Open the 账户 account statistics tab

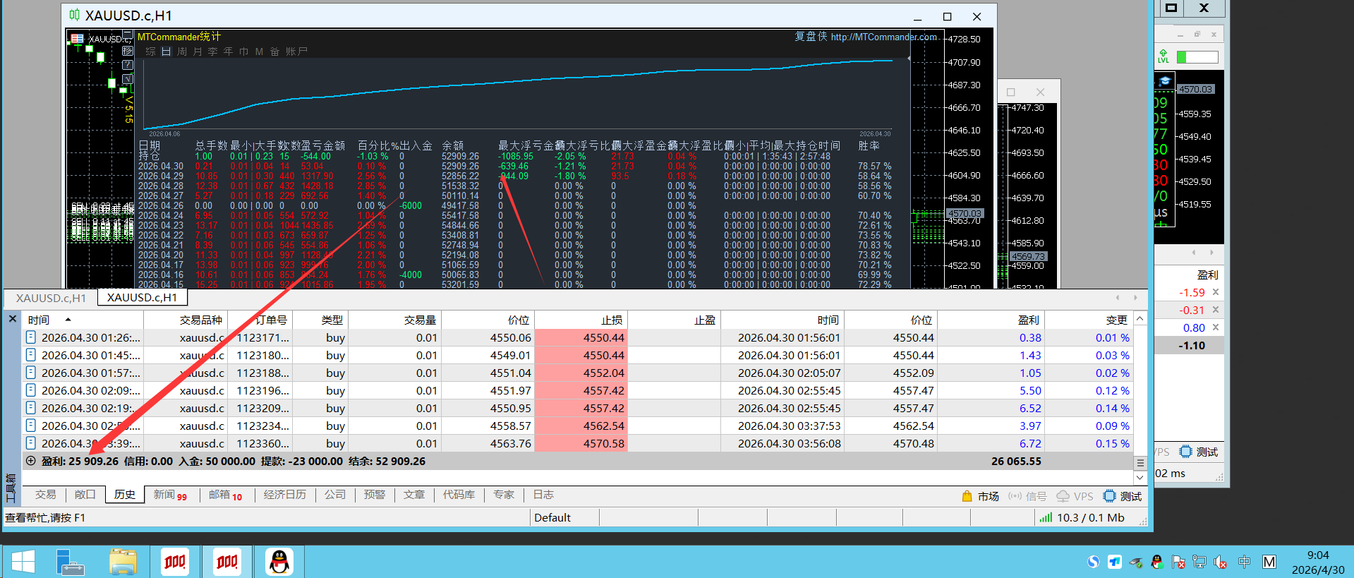pos(296,52)
